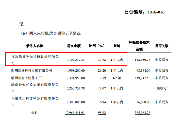Screen dimensions: 182x119
Task: Click the 账龄 column header
Action: (117, 46)
